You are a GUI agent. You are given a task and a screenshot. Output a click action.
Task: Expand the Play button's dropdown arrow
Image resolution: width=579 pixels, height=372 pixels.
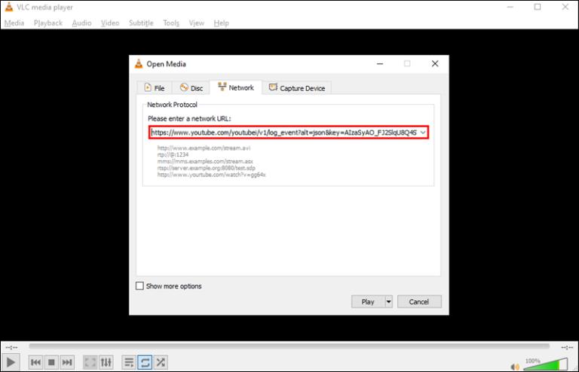[388, 301]
